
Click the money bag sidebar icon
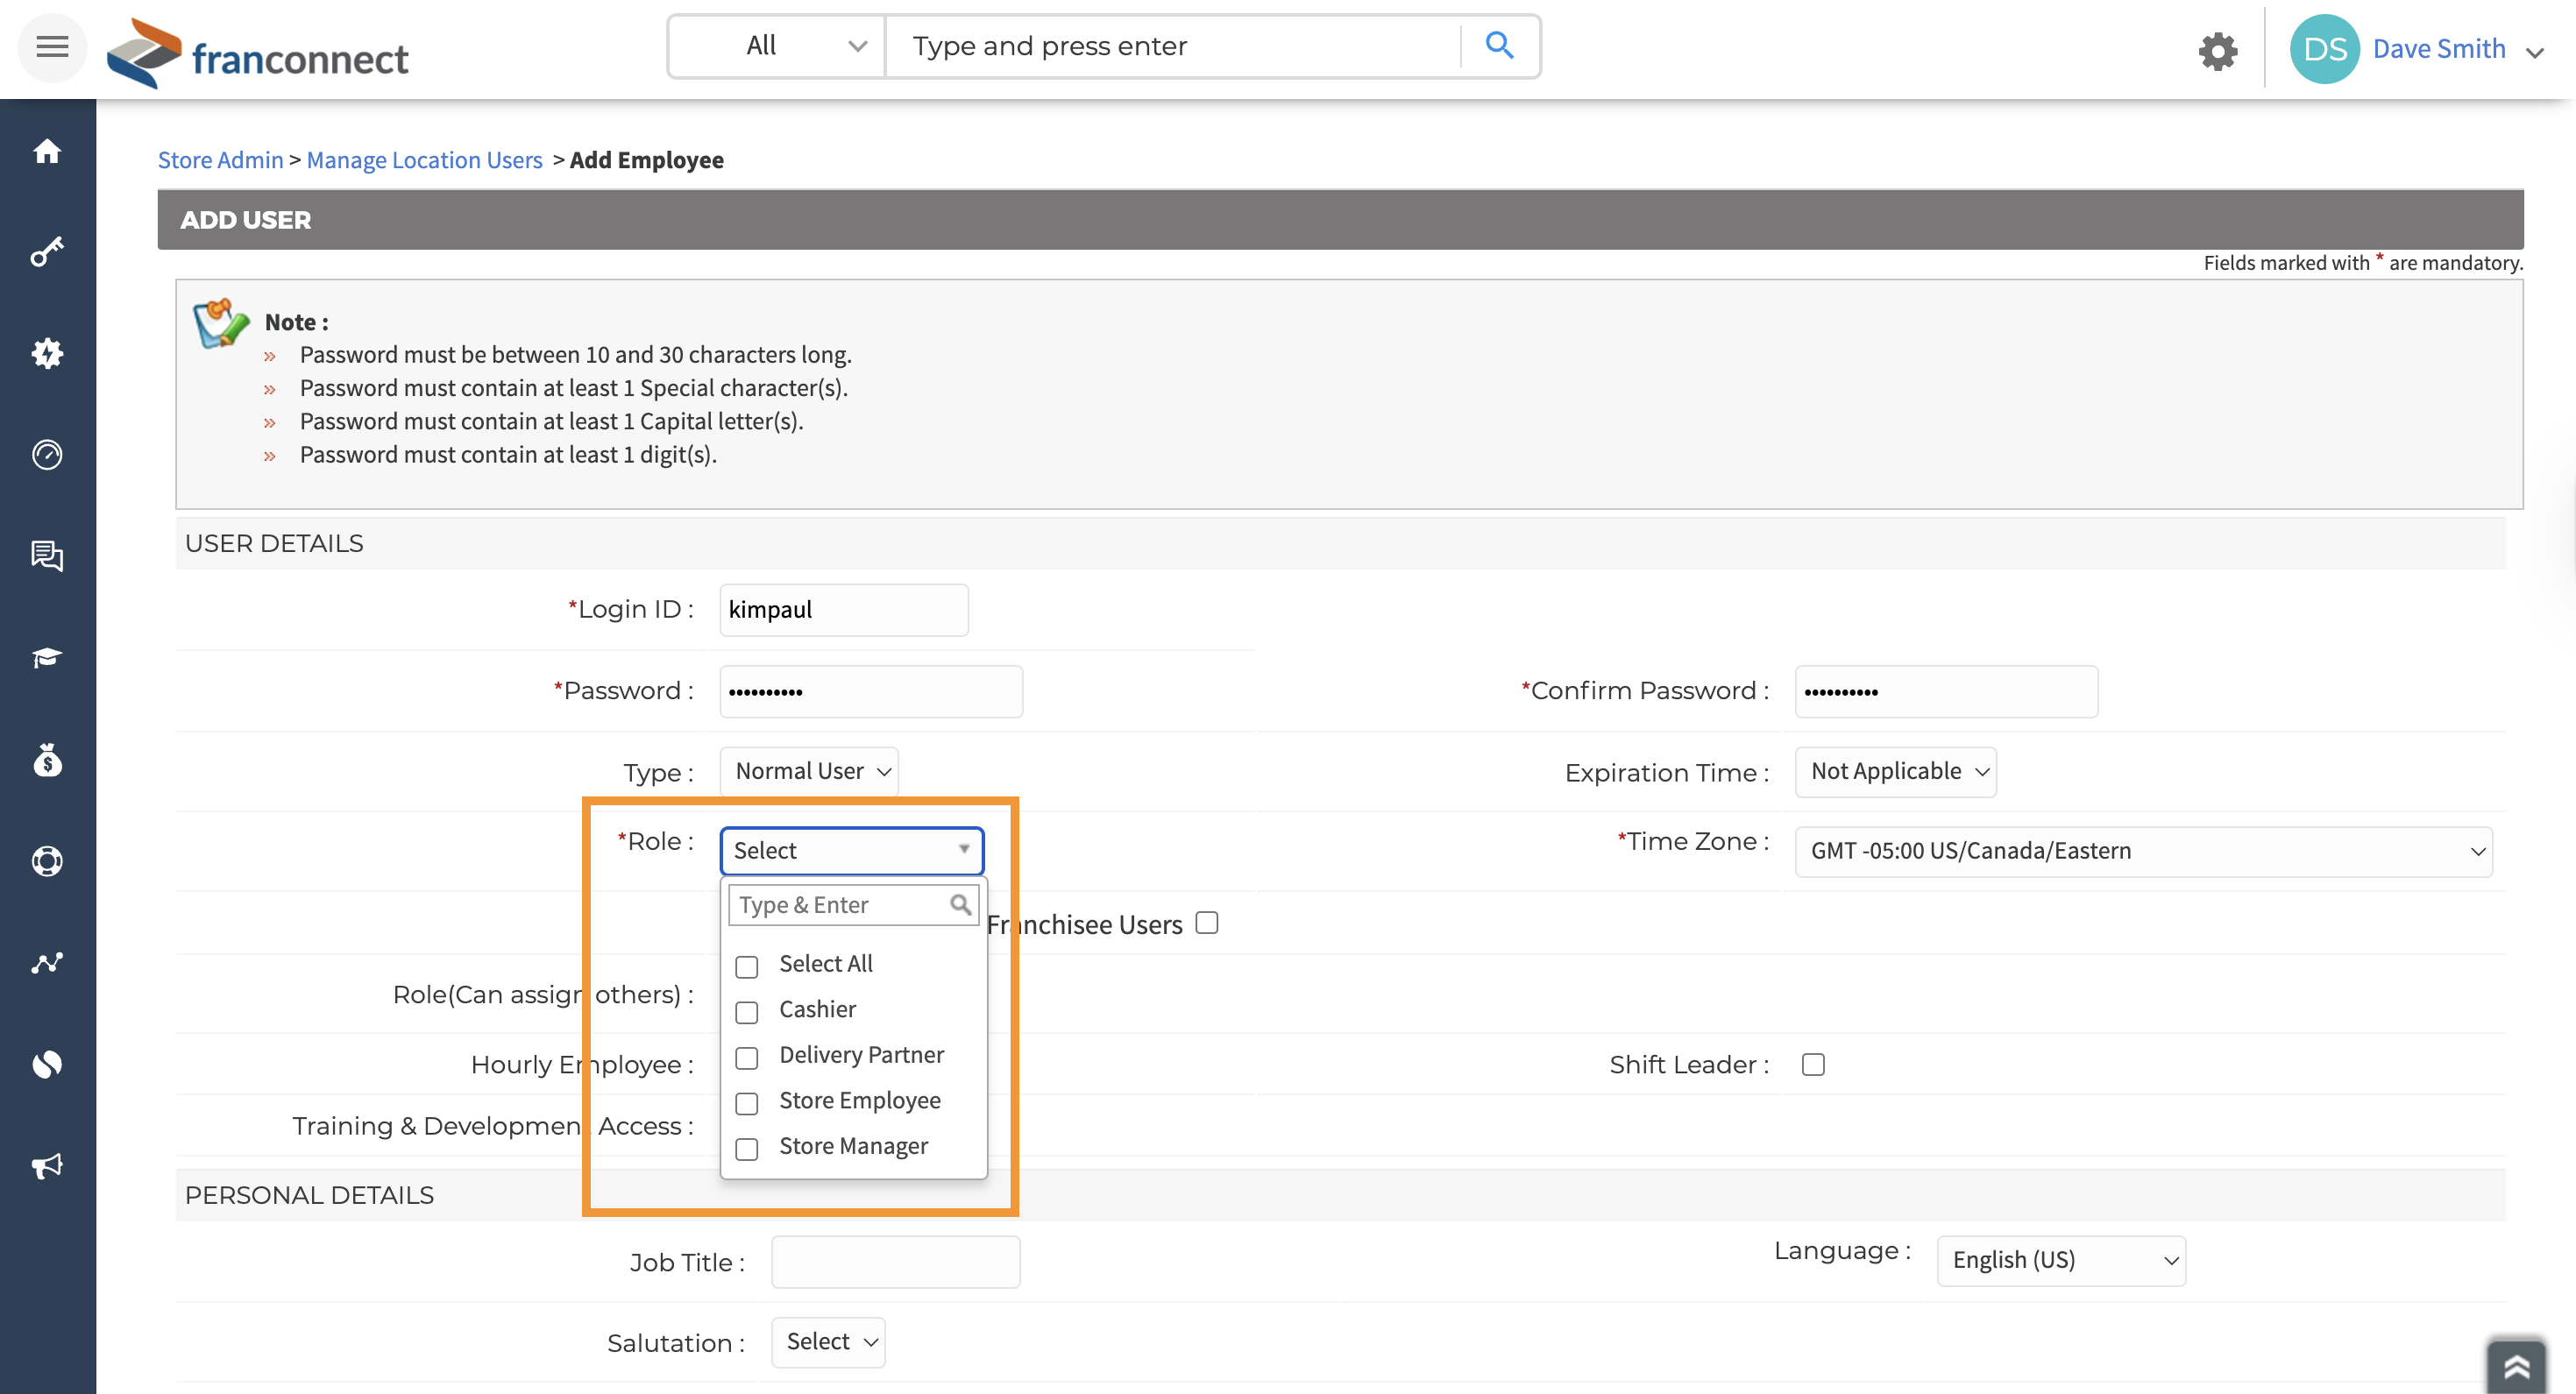(x=47, y=761)
